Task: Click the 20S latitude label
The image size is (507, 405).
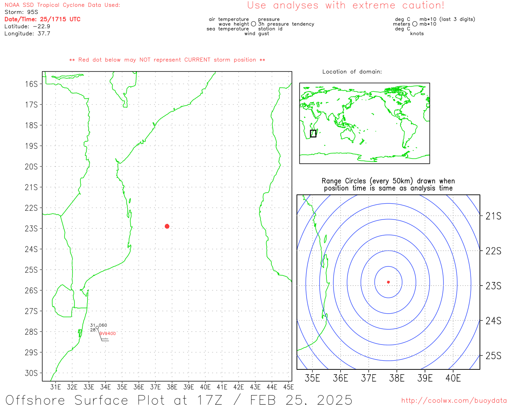Action: [x=31, y=167]
